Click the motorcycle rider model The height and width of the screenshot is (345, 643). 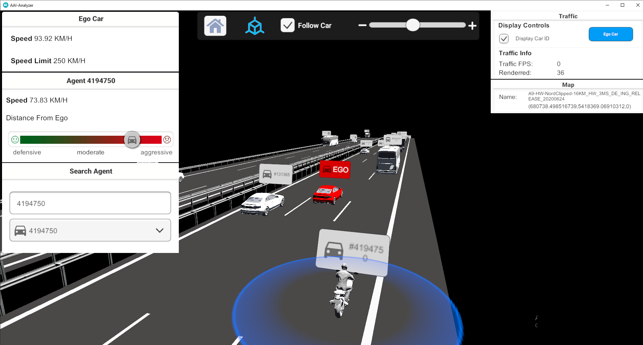coord(343,291)
